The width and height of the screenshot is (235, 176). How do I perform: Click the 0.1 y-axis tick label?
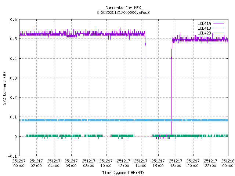pyautogui.click(x=13, y=117)
